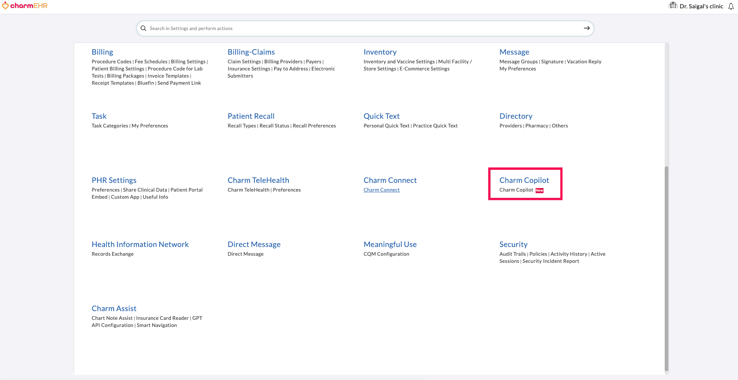The height and width of the screenshot is (380, 738).
Task: Open Receipt Templates link
Action: click(113, 83)
